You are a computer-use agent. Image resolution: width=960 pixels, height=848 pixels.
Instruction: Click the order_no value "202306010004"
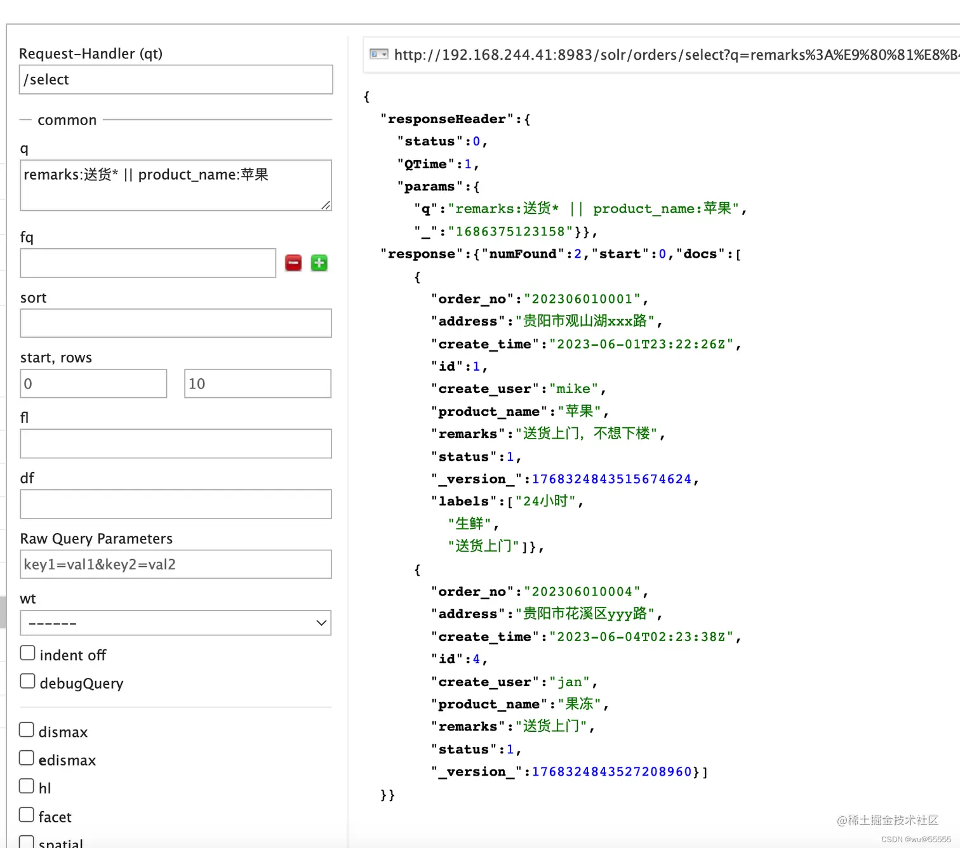point(582,592)
